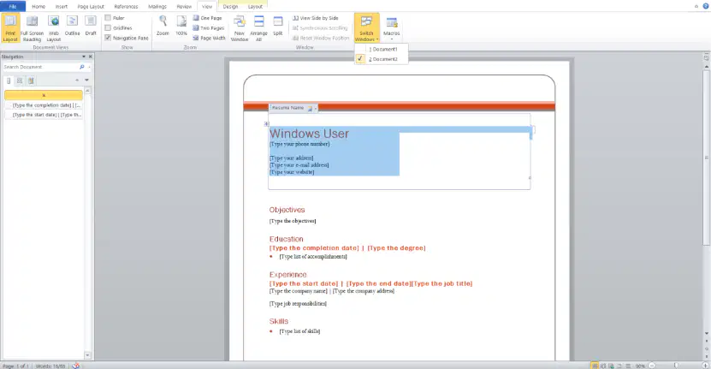Fit to Page Width
The height and width of the screenshot is (369, 711).
(x=209, y=38)
